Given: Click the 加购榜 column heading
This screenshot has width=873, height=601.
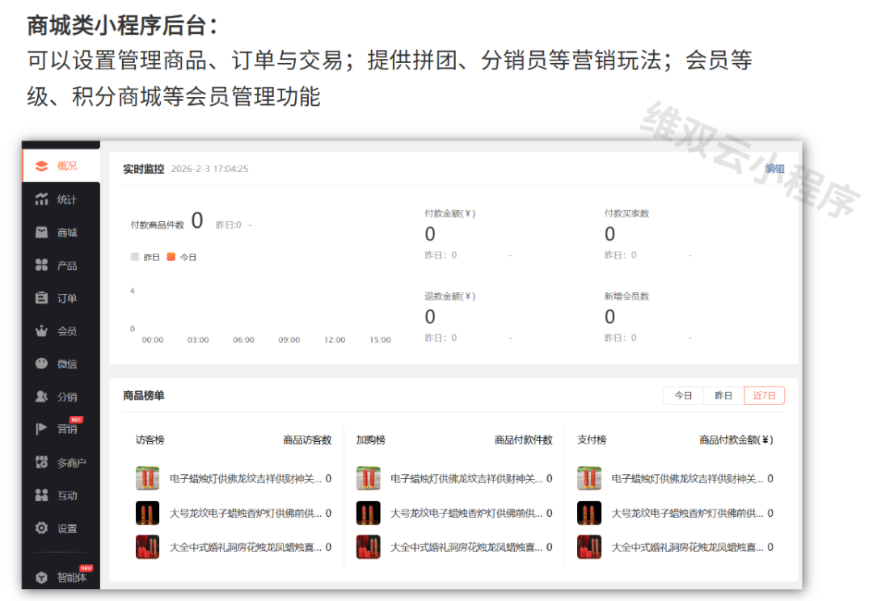Looking at the screenshot, I should click(371, 439).
